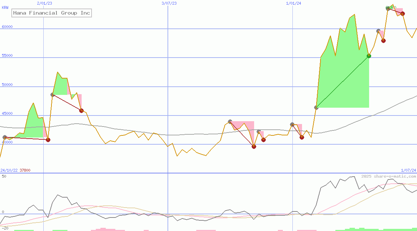The width and height of the screenshot is (417, 231).
Task: Click the red marker at the lowest mid-chart dip
Action: click(x=254, y=146)
